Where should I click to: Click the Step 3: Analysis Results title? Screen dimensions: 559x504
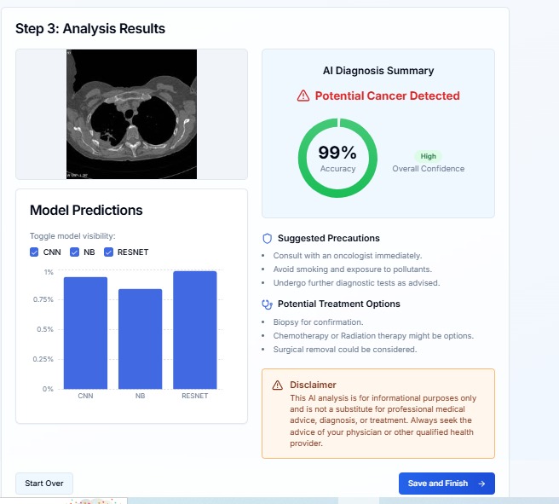tap(90, 29)
